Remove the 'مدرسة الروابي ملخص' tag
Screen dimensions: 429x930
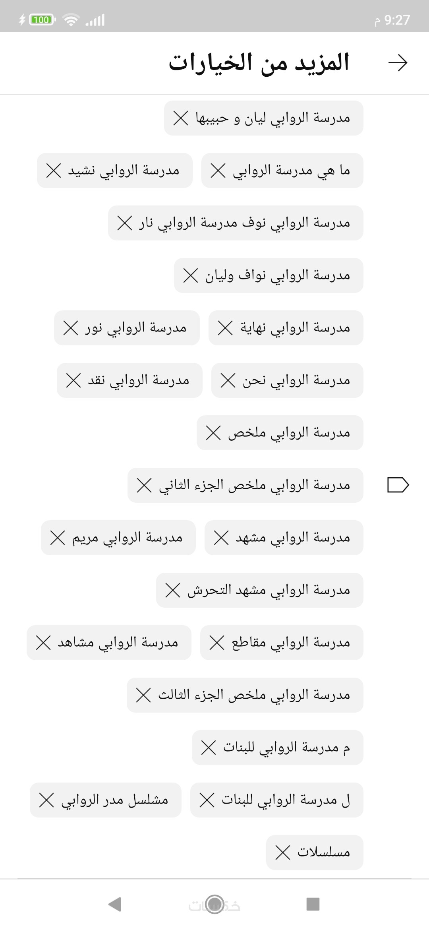(213, 433)
